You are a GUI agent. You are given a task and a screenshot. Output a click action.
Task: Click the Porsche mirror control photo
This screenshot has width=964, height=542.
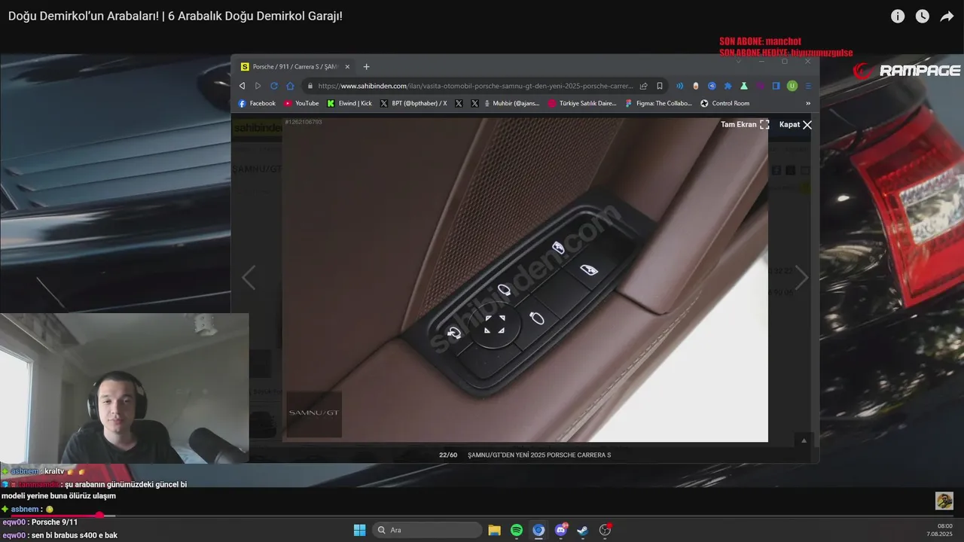(525, 279)
